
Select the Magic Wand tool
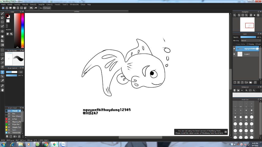click(2, 58)
